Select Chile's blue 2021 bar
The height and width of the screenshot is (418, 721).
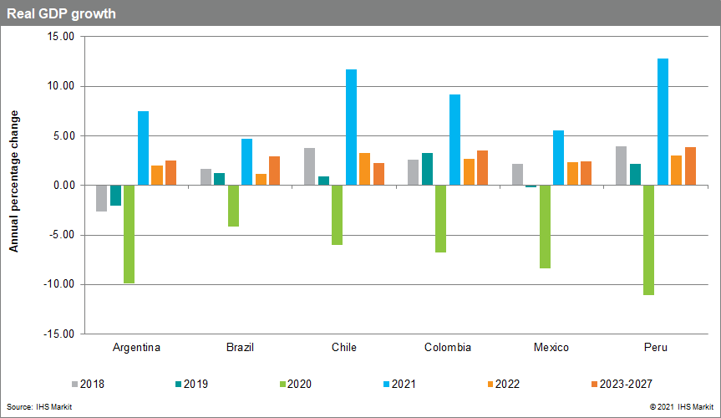click(351, 127)
